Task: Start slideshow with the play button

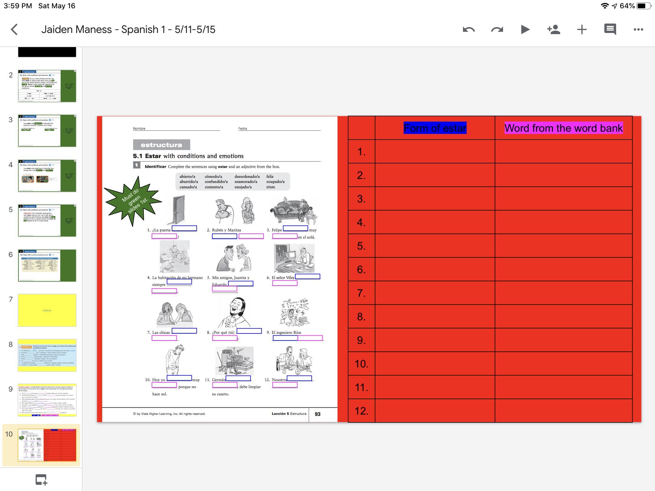Action: (x=525, y=29)
